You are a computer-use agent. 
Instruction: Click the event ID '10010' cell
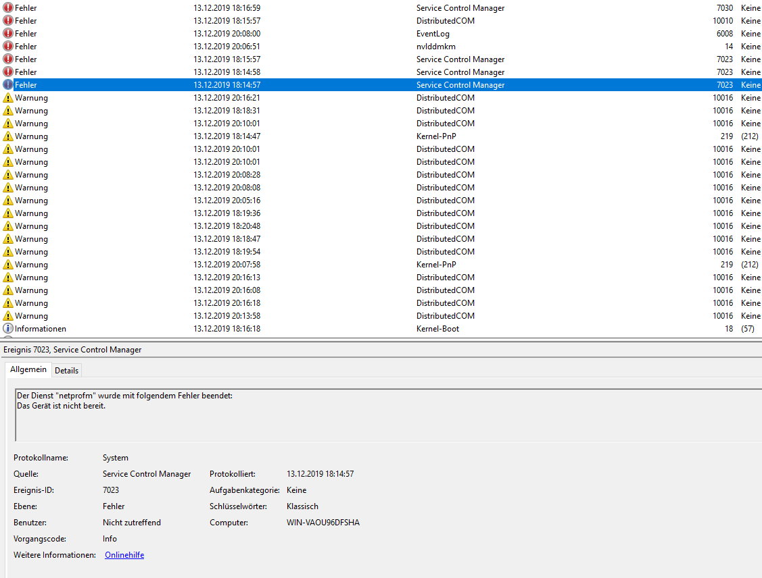tap(723, 20)
